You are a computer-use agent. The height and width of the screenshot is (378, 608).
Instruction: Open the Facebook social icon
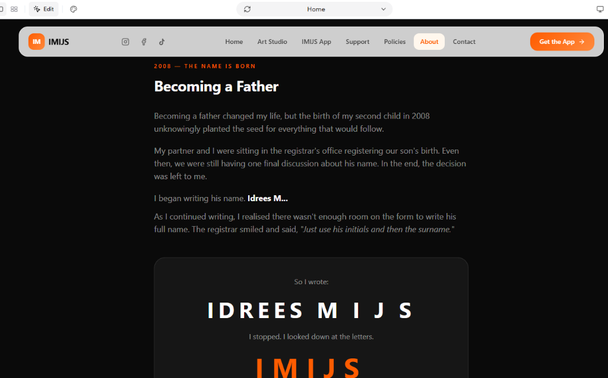click(x=144, y=42)
